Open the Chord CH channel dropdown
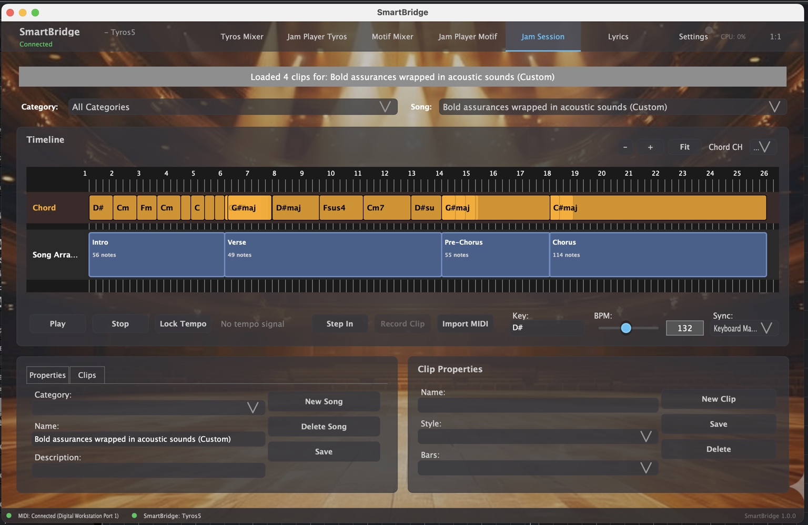Screen dimensions: 808x525 coord(763,147)
